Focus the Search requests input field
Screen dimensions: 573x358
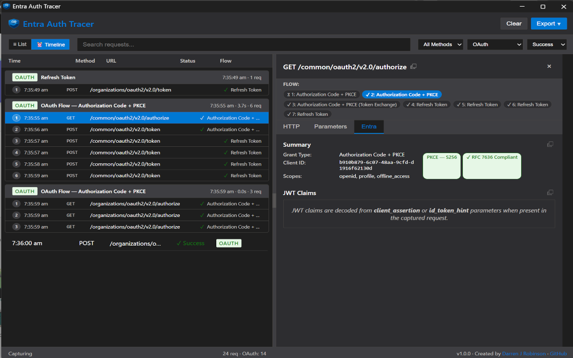[x=244, y=44]
